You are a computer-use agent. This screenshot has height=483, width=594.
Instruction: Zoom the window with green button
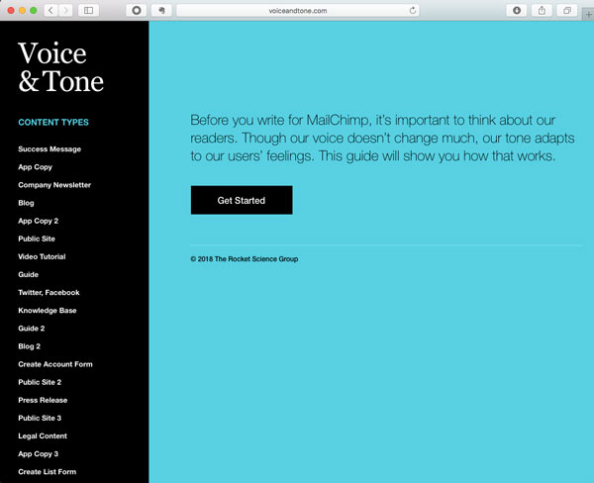pyautogui.click(x=34, y=11)
